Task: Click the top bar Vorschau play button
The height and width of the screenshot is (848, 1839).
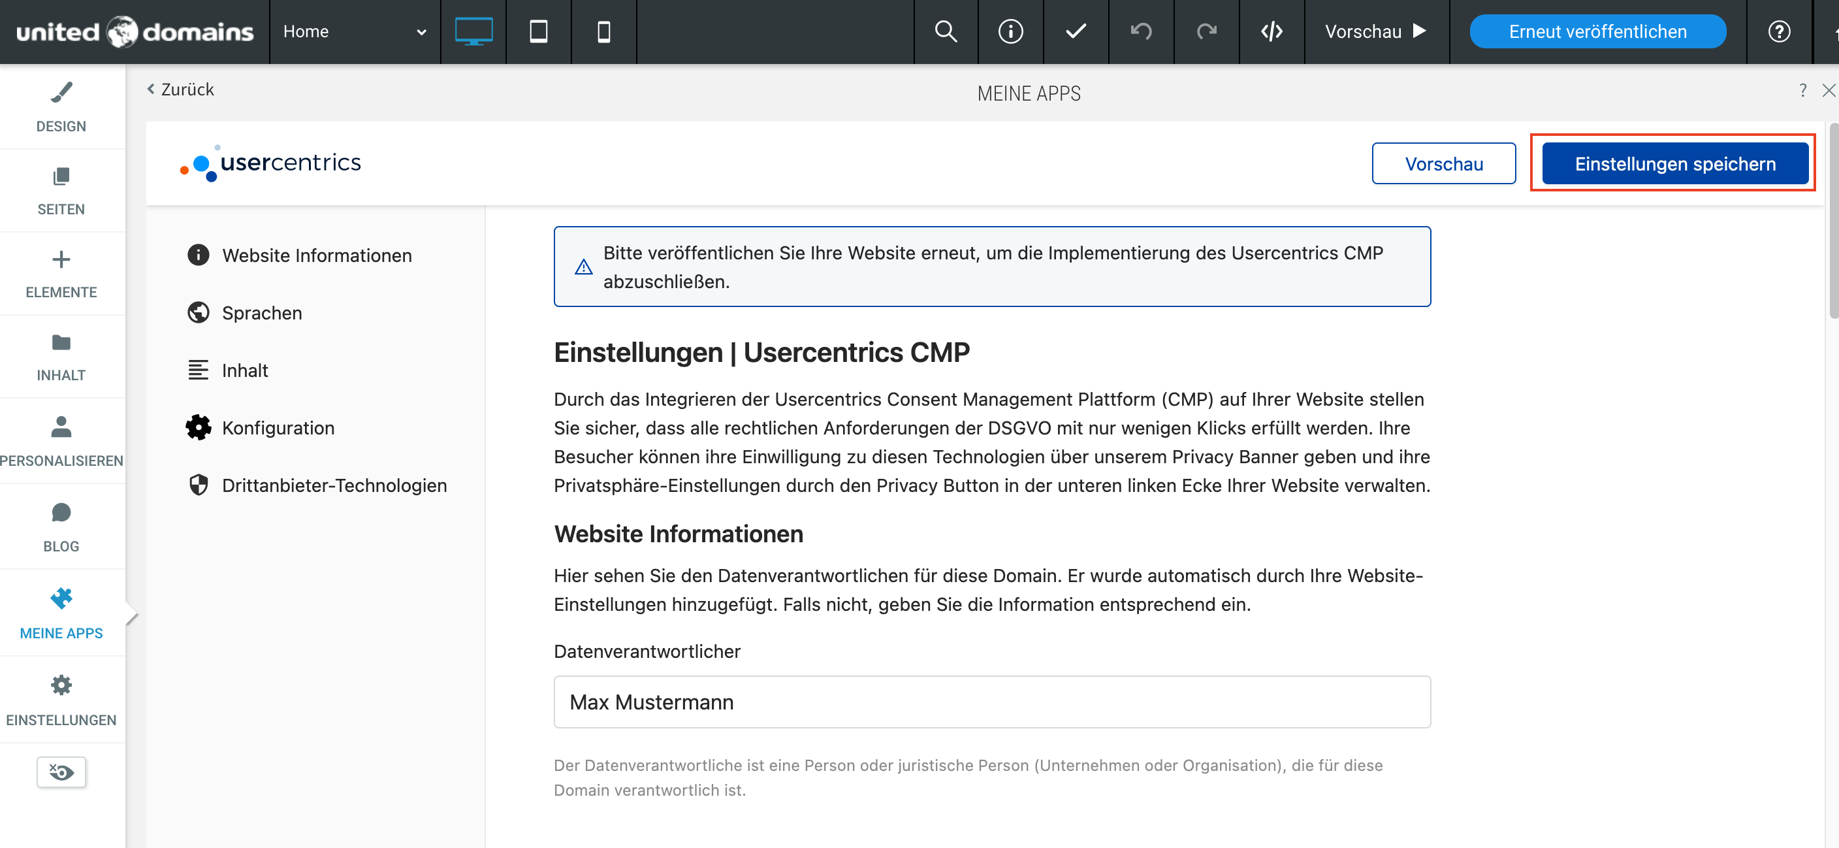Action: [1376, 31]
